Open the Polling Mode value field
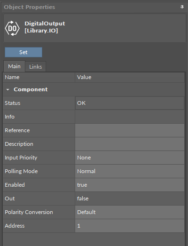 [x=130, y=171]
